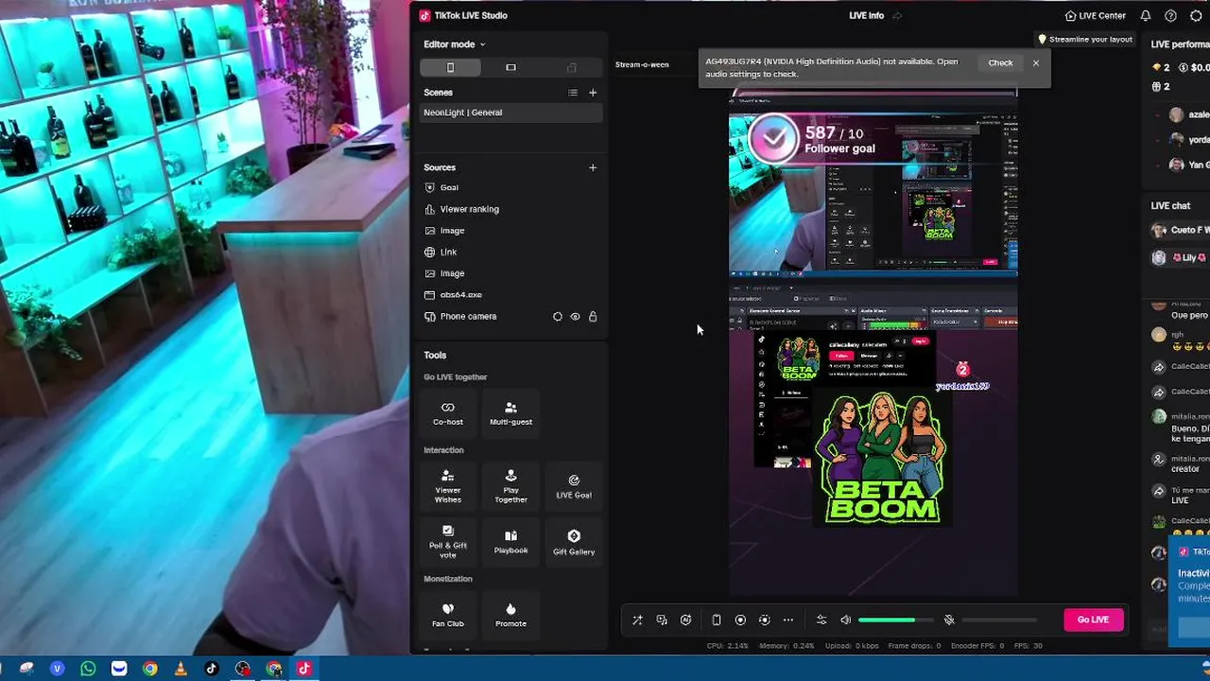
Task: Open Phone camera source settings circle icon
Action: click(557, 317)
